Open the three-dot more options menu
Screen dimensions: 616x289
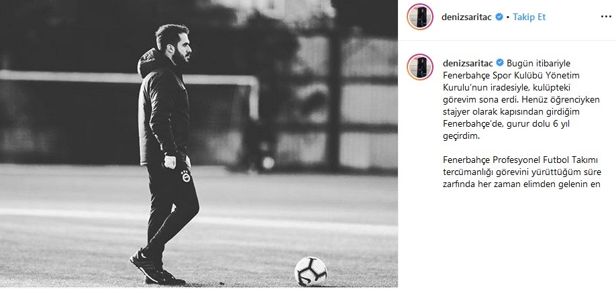click(x=606, y=17)
